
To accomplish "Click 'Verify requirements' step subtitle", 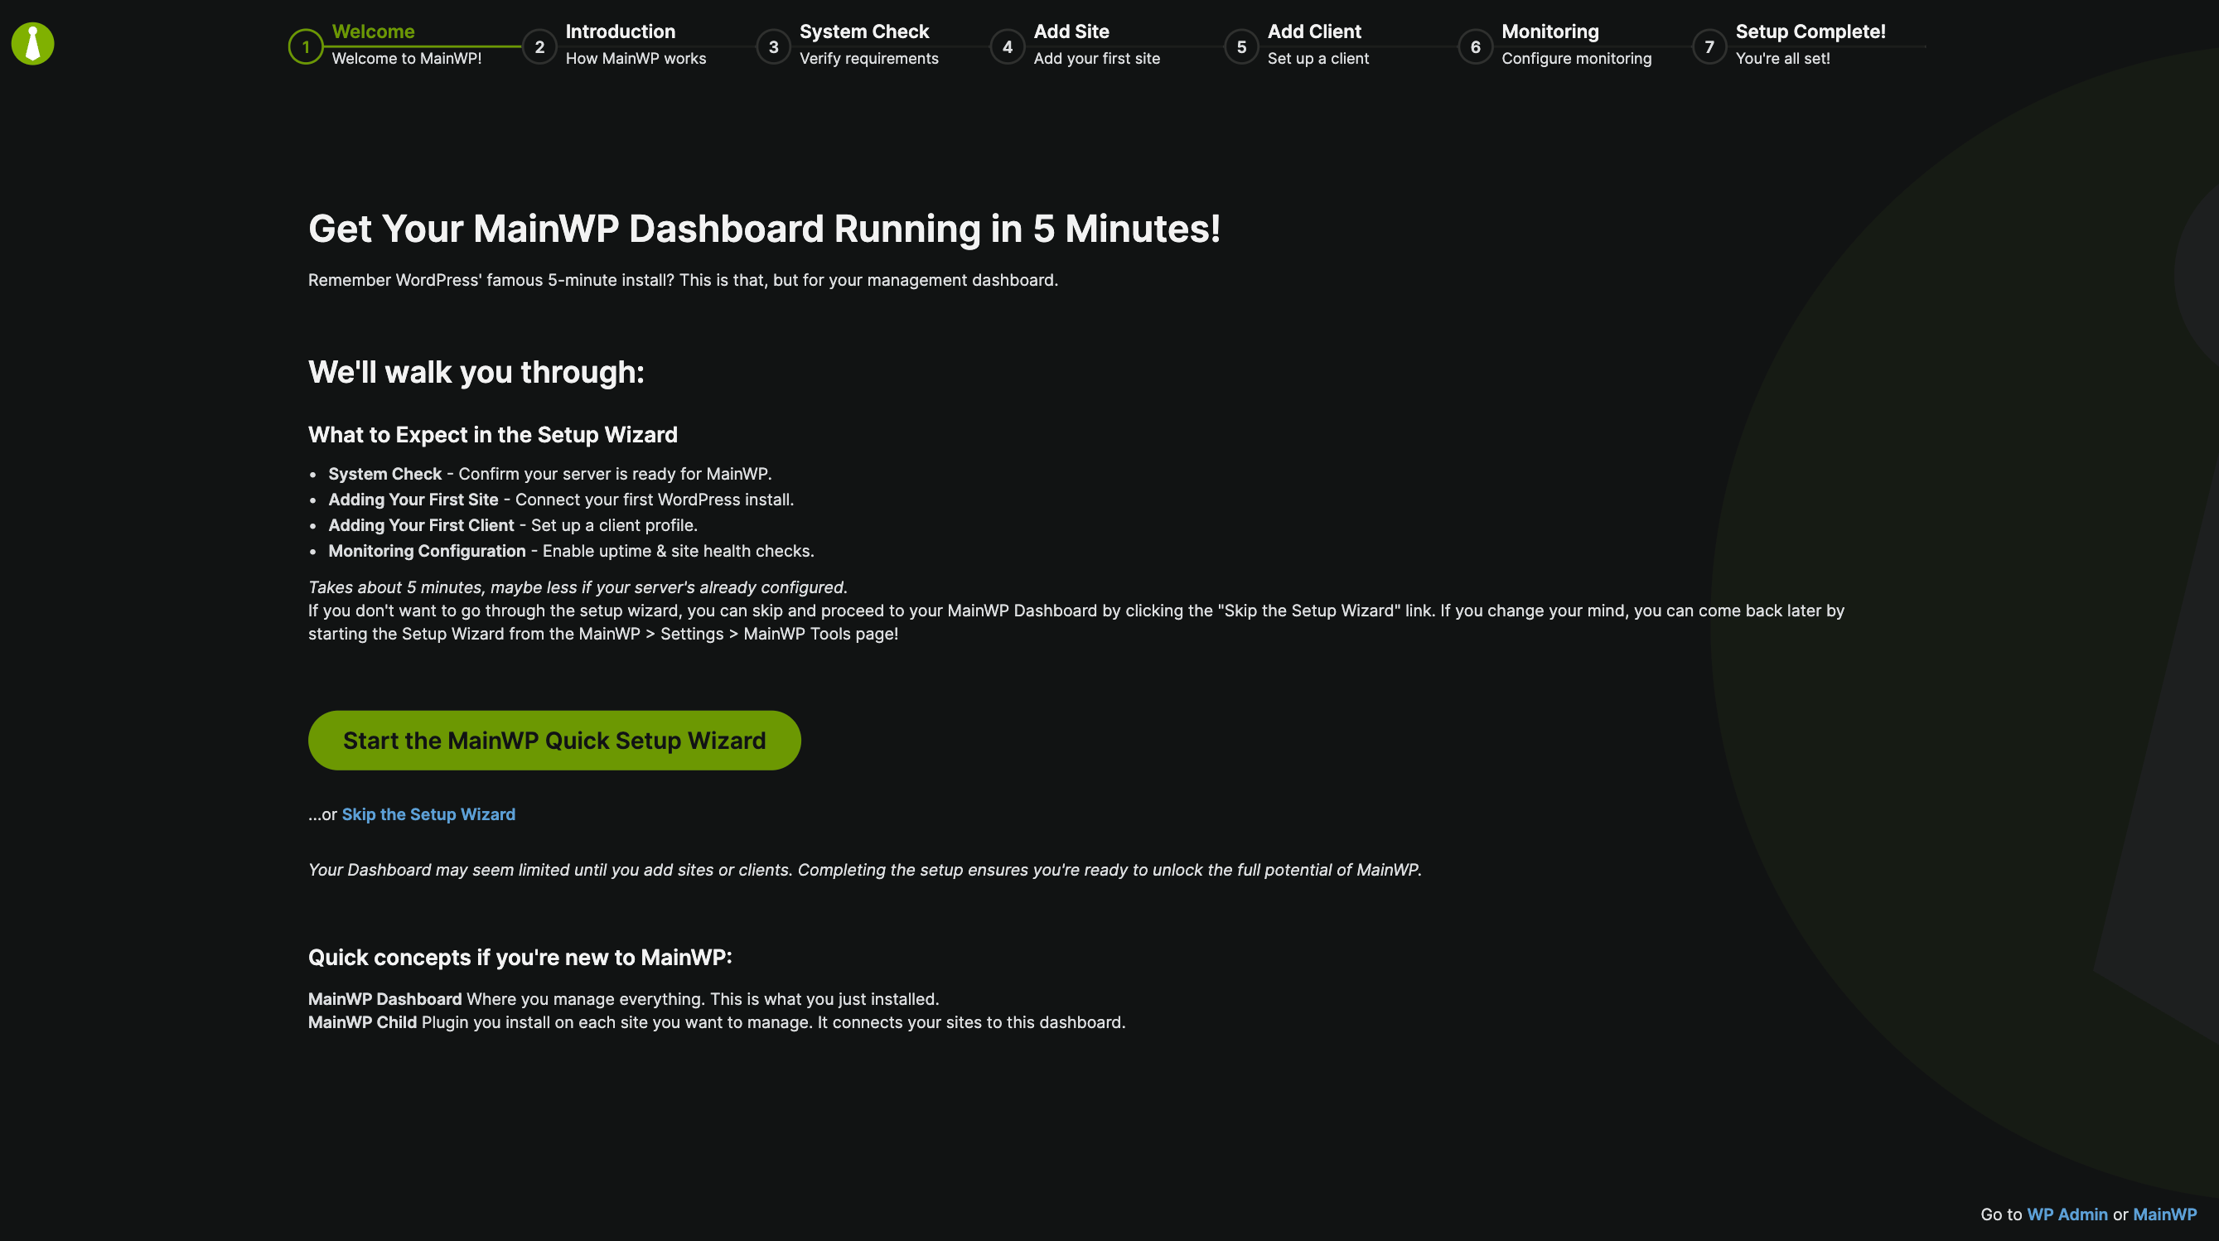I will 869,59.
